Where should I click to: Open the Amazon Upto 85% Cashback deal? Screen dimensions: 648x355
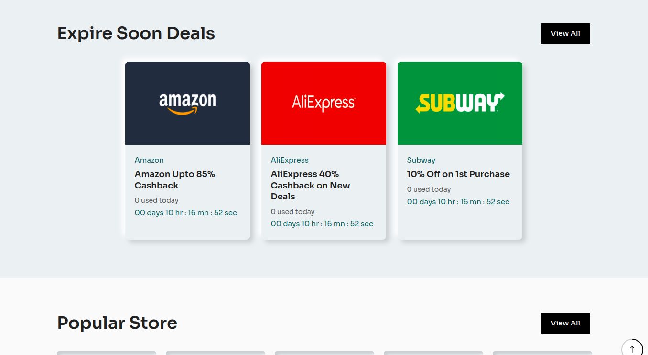[174, 179]
